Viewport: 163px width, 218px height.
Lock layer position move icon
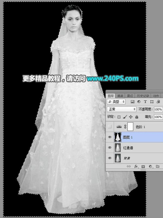131,117
